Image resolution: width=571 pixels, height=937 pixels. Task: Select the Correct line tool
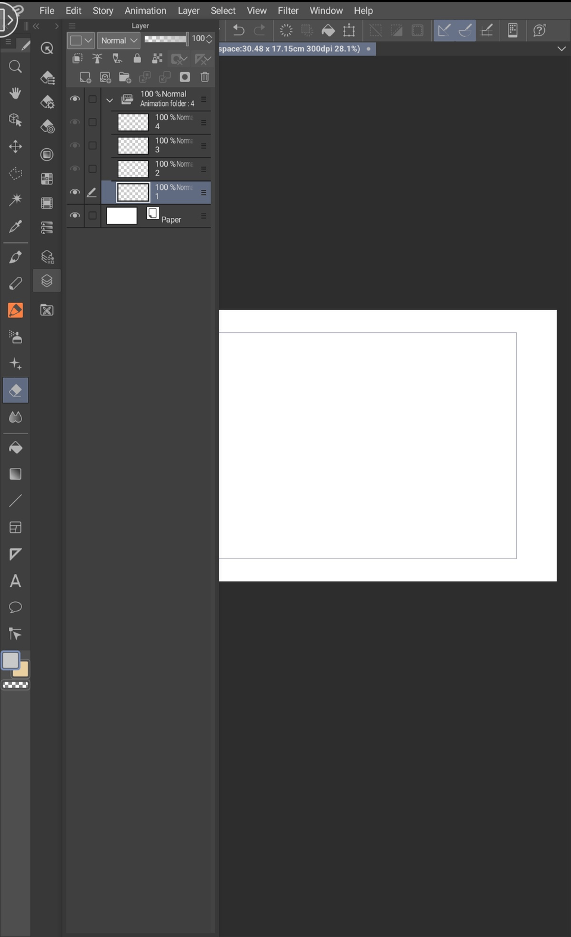click(x=15, y=634)
